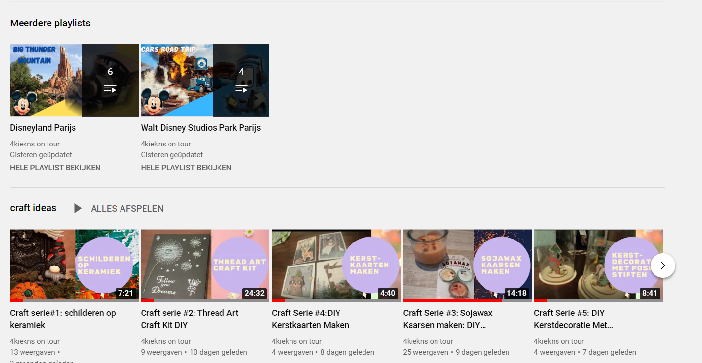Open 4kiekns on tour channel under Craft Serie #4
The height and width of the screenshot is (363, 702).
297,341
